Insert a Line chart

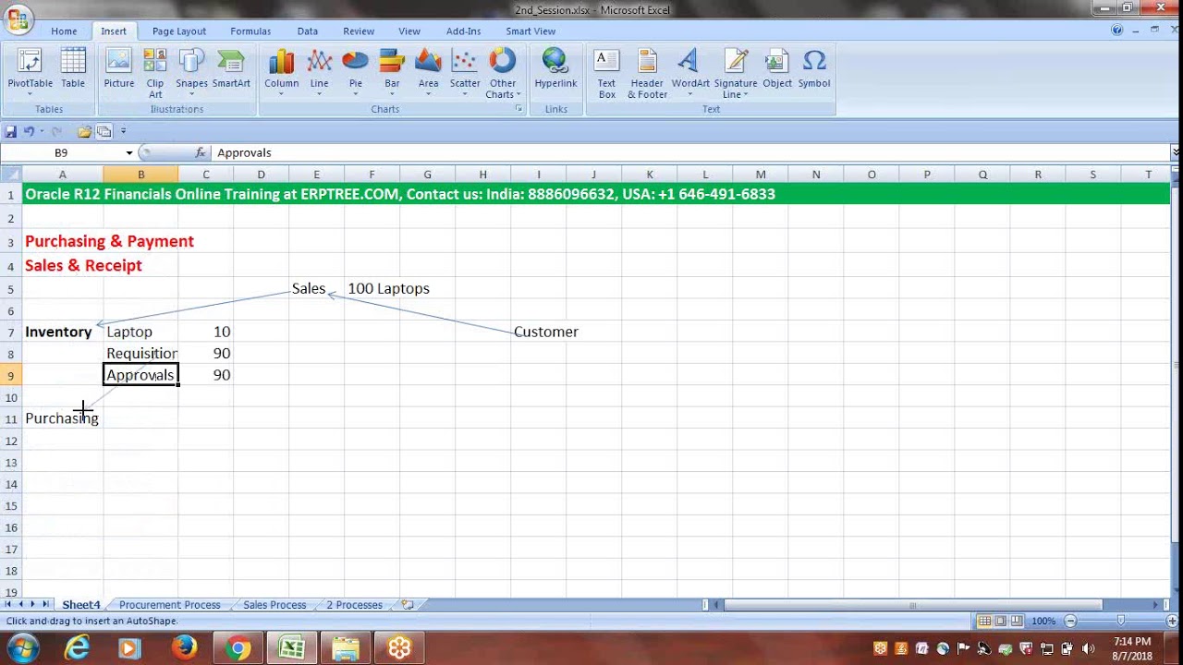(x=319, y=74)
